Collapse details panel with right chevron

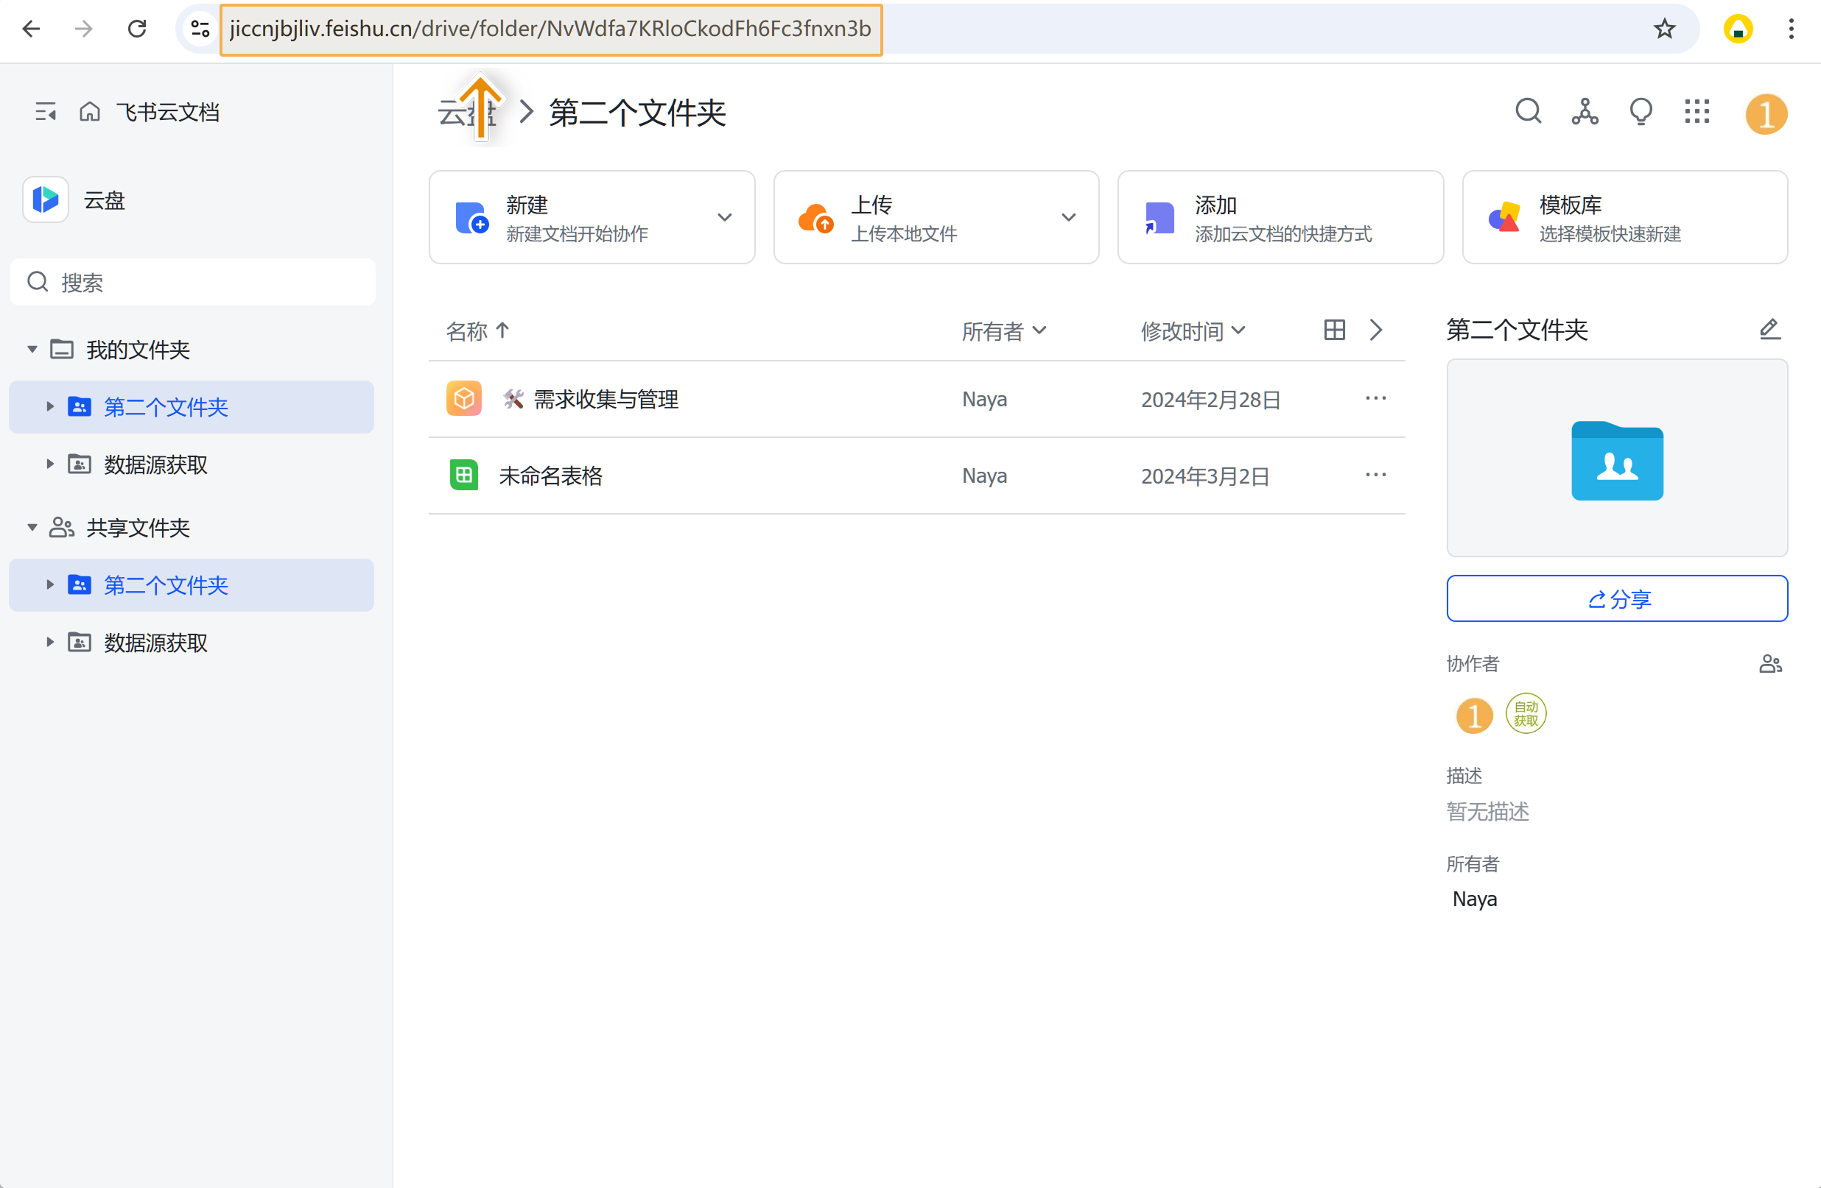tap(1375, 330)
